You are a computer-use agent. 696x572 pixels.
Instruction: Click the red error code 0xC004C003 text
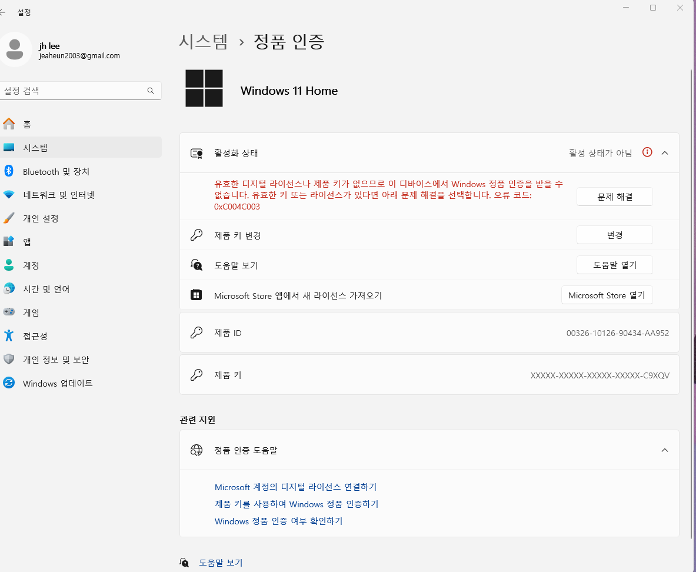tap(237, 207)
